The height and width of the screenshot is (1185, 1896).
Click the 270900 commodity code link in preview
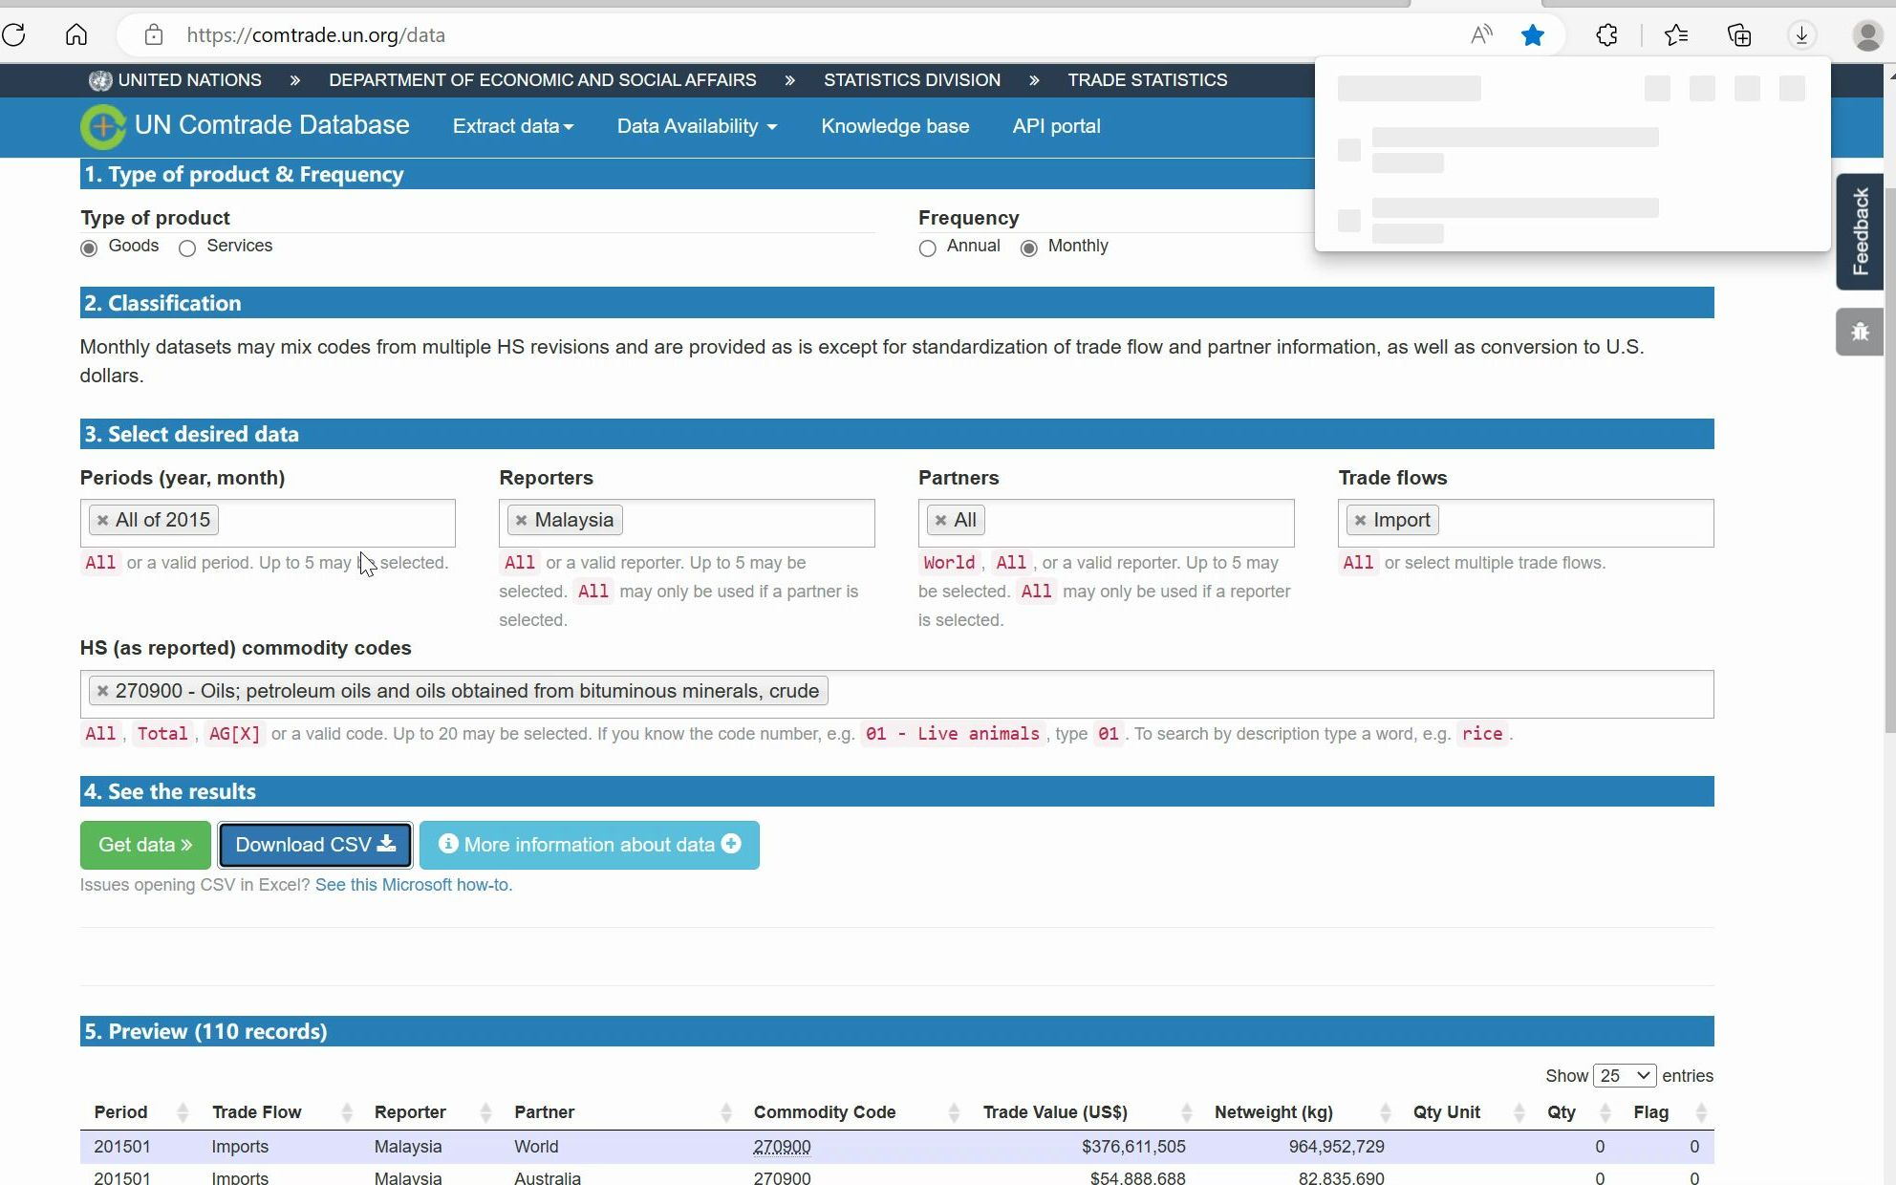click(x=782, y=1146)
